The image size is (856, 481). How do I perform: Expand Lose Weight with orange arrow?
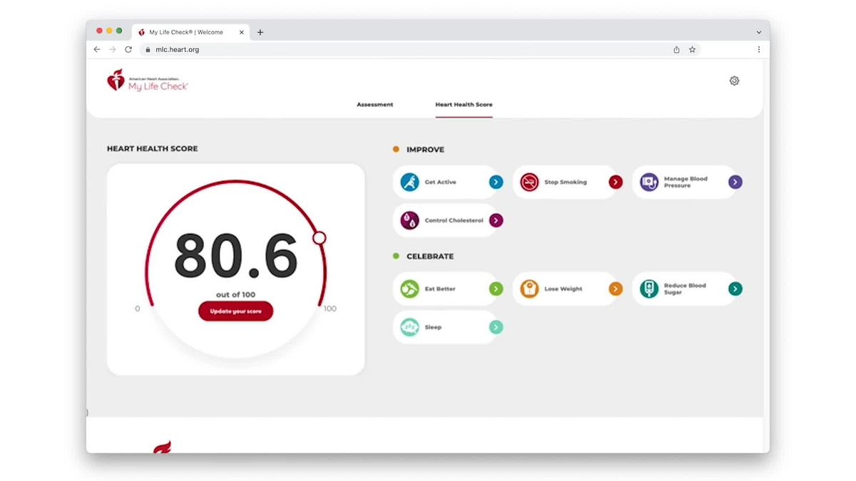[x=616, y=289]
